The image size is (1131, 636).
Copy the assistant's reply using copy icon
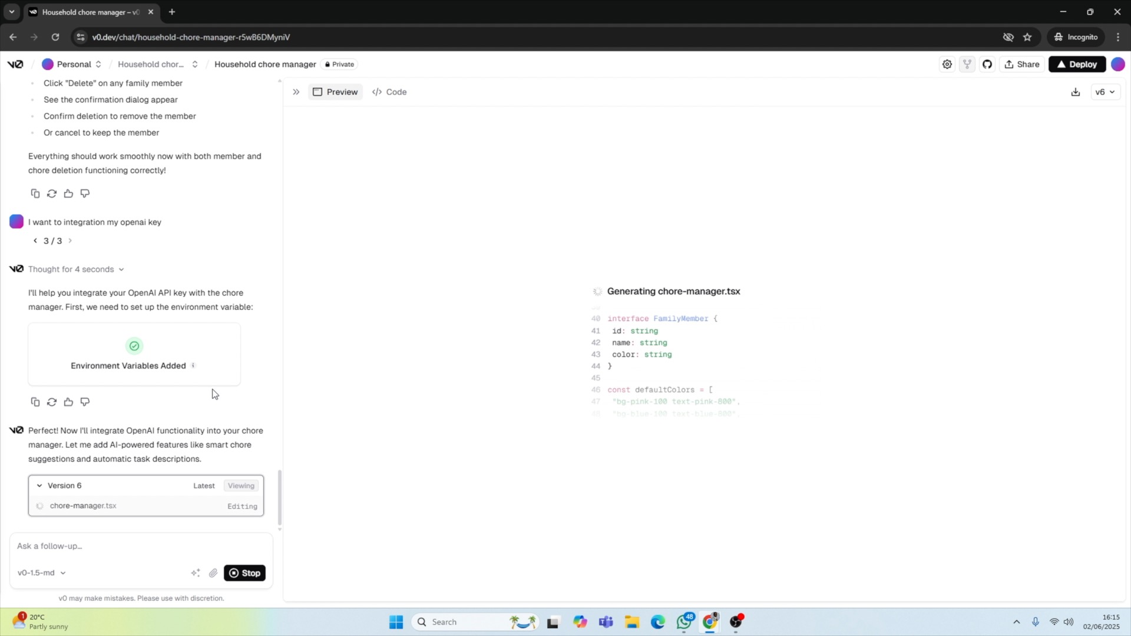point(35,402)
